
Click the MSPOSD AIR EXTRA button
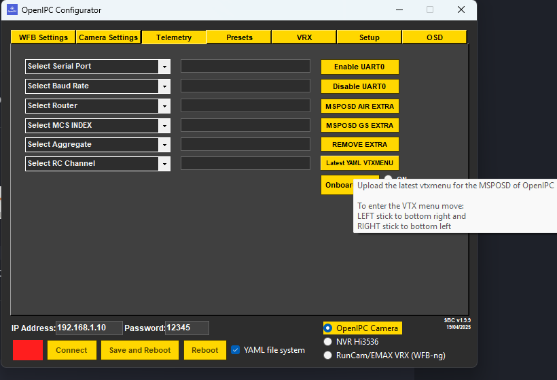pyautogui.click(x=359, y=106)
